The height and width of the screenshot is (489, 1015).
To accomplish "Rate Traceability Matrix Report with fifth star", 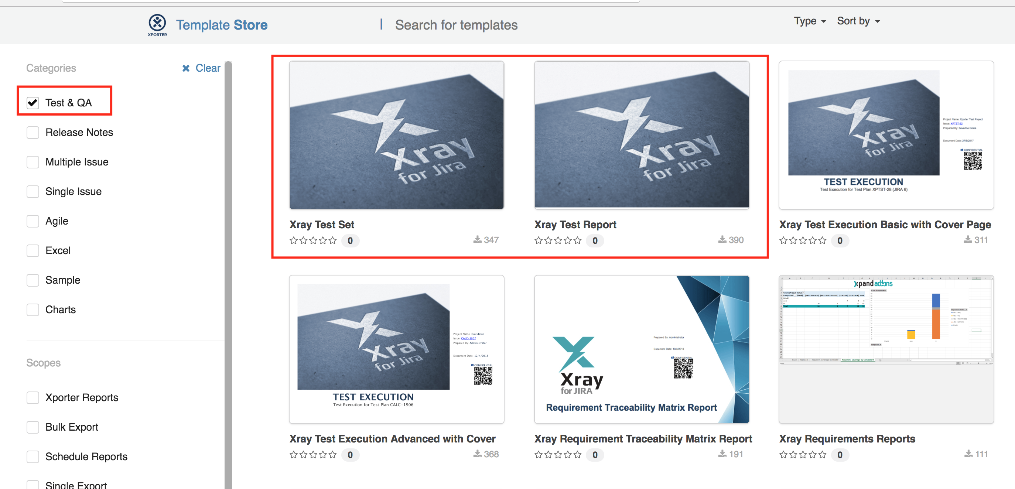I will pos(577,455).
